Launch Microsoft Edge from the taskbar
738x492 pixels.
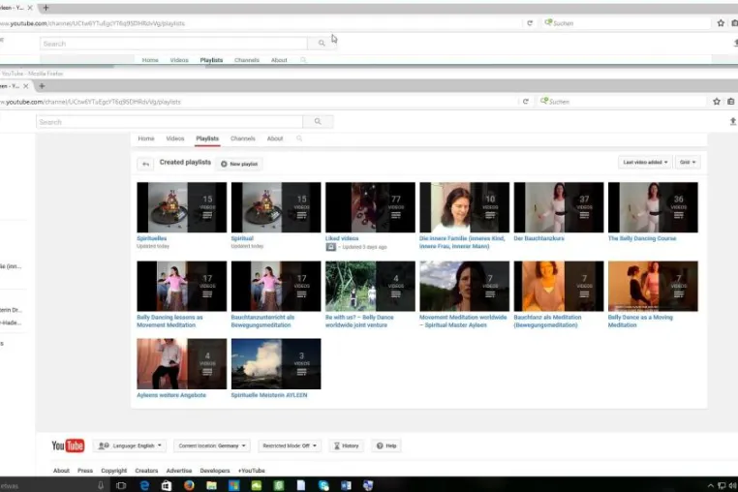(144, 485)
